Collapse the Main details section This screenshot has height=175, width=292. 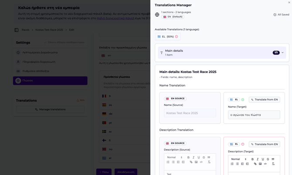(282, 53)
